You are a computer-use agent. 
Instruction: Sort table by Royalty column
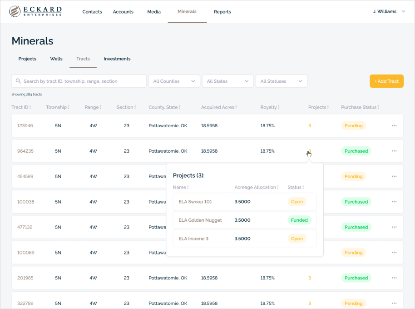click(x=270, y=107)
